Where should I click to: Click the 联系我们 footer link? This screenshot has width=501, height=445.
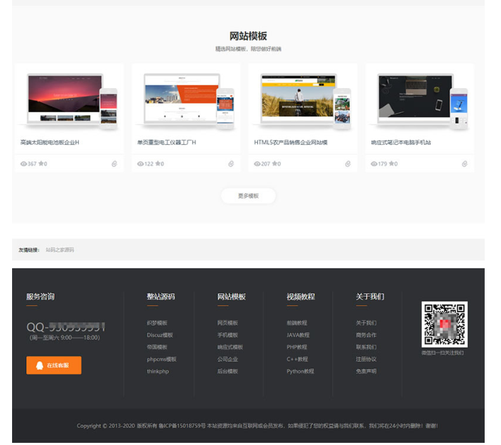coord(366,347)
